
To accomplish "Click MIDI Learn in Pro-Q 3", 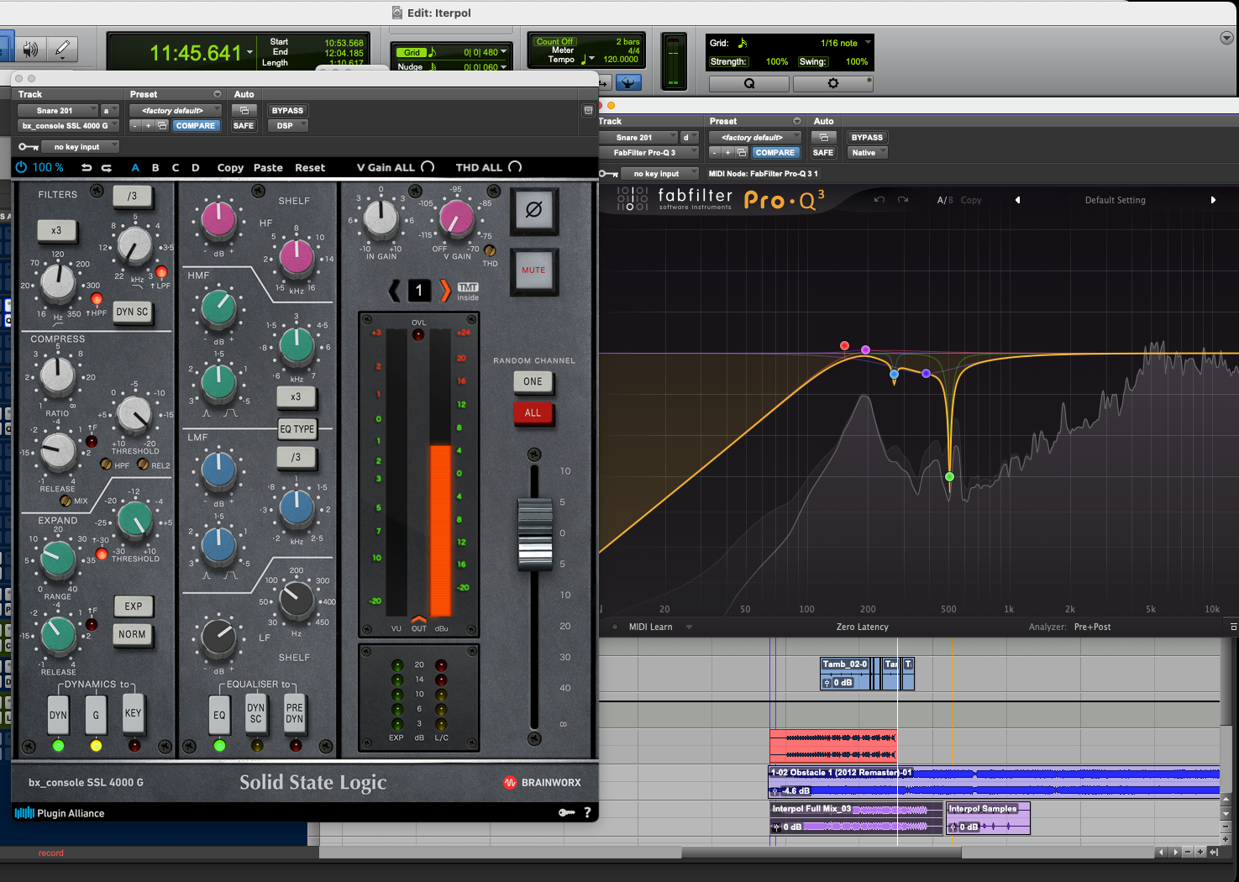I will [651, 627].
